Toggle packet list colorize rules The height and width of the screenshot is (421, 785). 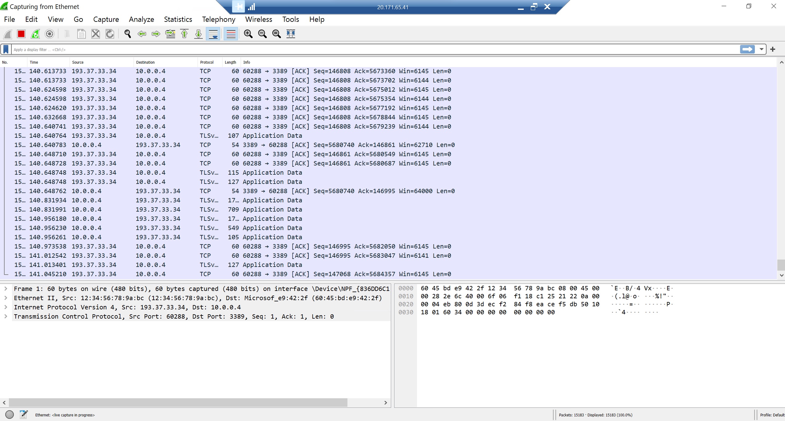coord(231,34)
